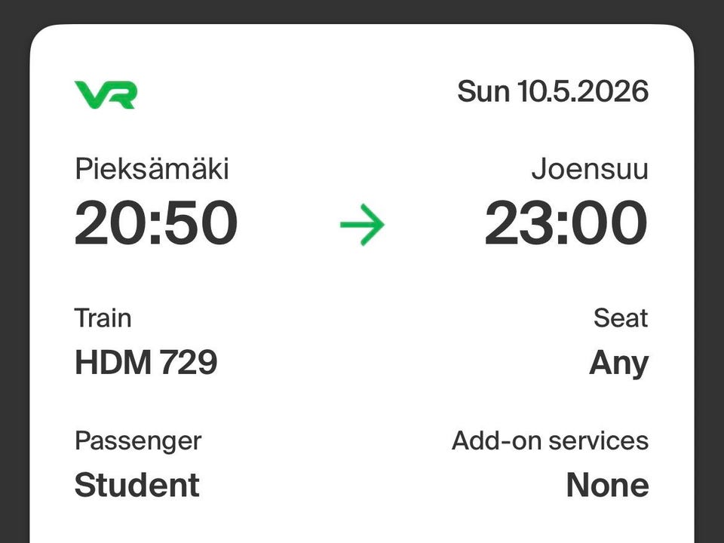Tap the Pieksämäki departure station name
The height and width of the screenshot is (543, 724).
151,169
